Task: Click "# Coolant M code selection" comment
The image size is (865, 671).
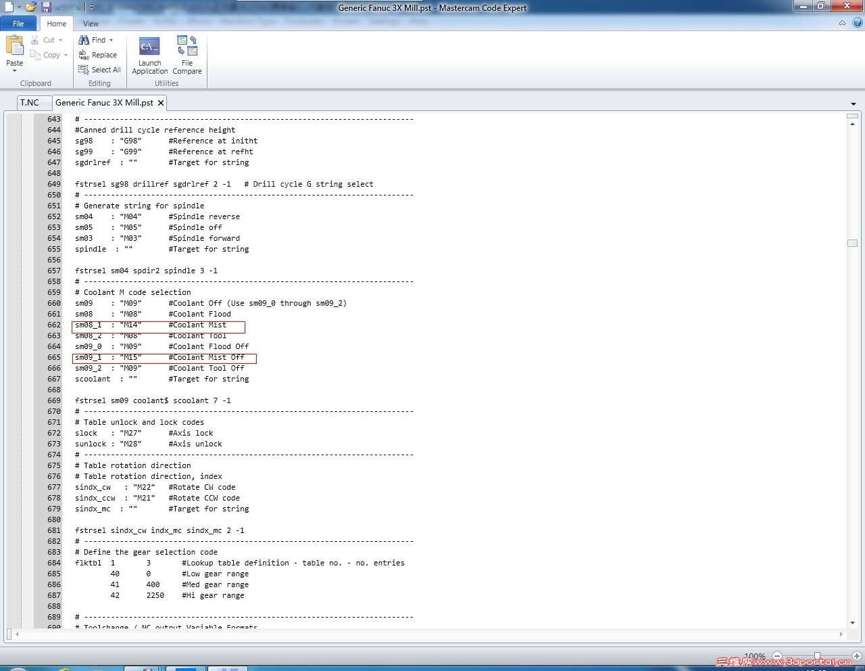Action: tap(133, 292)
